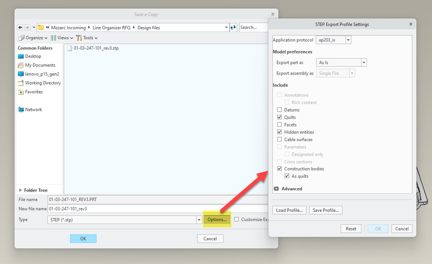Uncheck Hidden entities checkbox
432x264 pixels.
(x=279, y=132)
